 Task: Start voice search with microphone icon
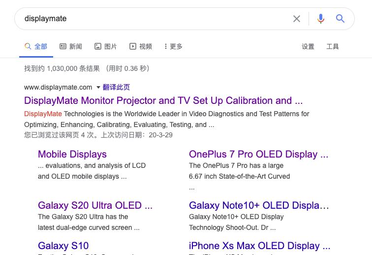[x=321, y=19]
